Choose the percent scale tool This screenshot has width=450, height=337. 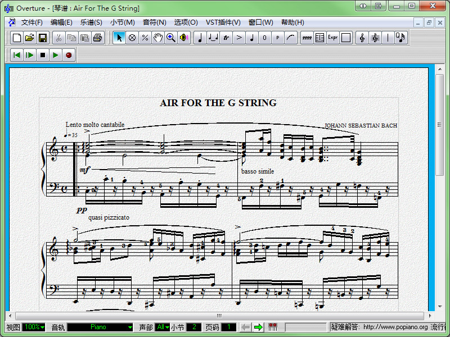[x=145, y=38]
